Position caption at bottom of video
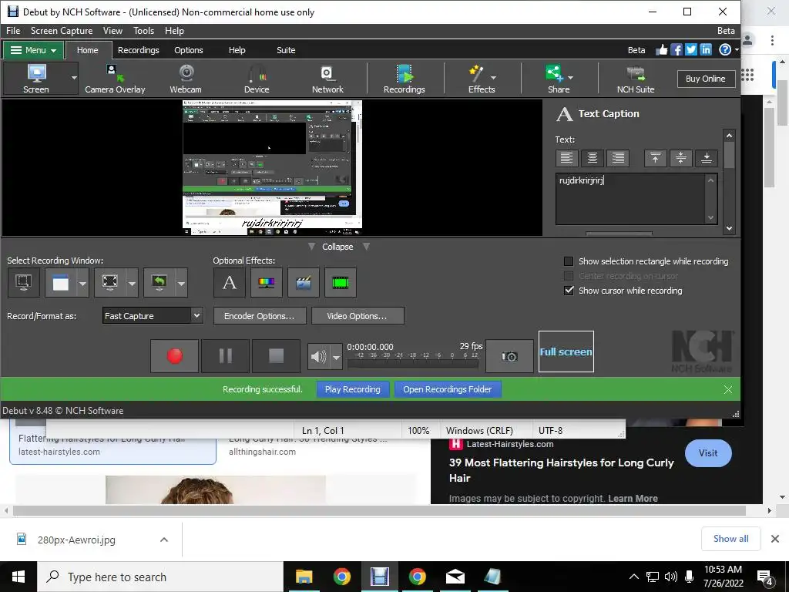Viewport: 789px width, 592px height. click(x=707, y=158)
